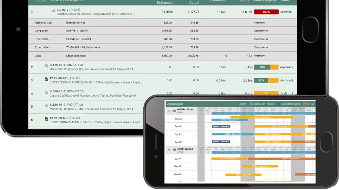Select Bay A2 under MRO Facility A
339x190 pixels.
(178, 126)
